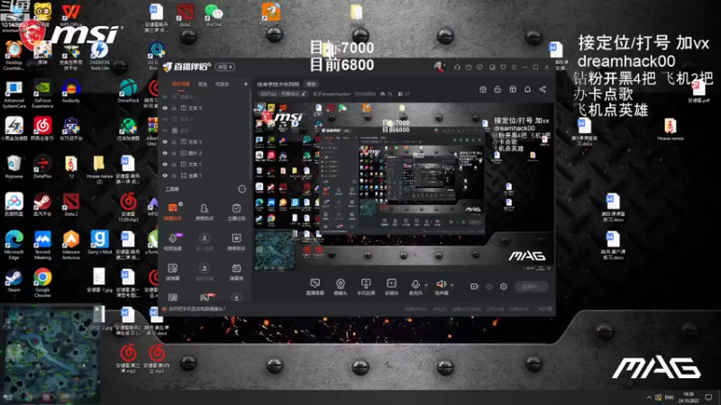Mute the 扬声器 speaker icon
The width and height of the screenshot is (721, 405).
442,284
